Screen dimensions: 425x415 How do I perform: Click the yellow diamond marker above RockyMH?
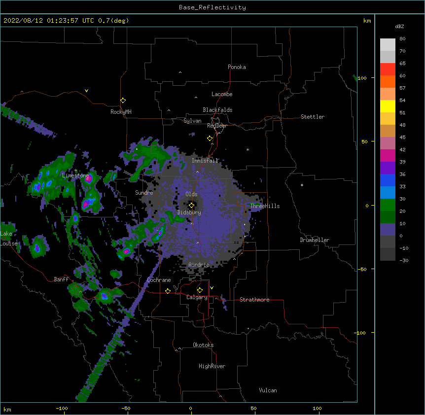[x=123, y=101]
